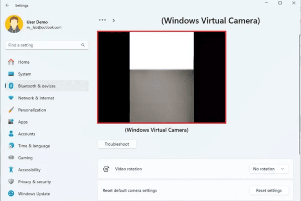Go to Gaming settings
This screenshot has width=301, height=201.
(x=47, y=157)
